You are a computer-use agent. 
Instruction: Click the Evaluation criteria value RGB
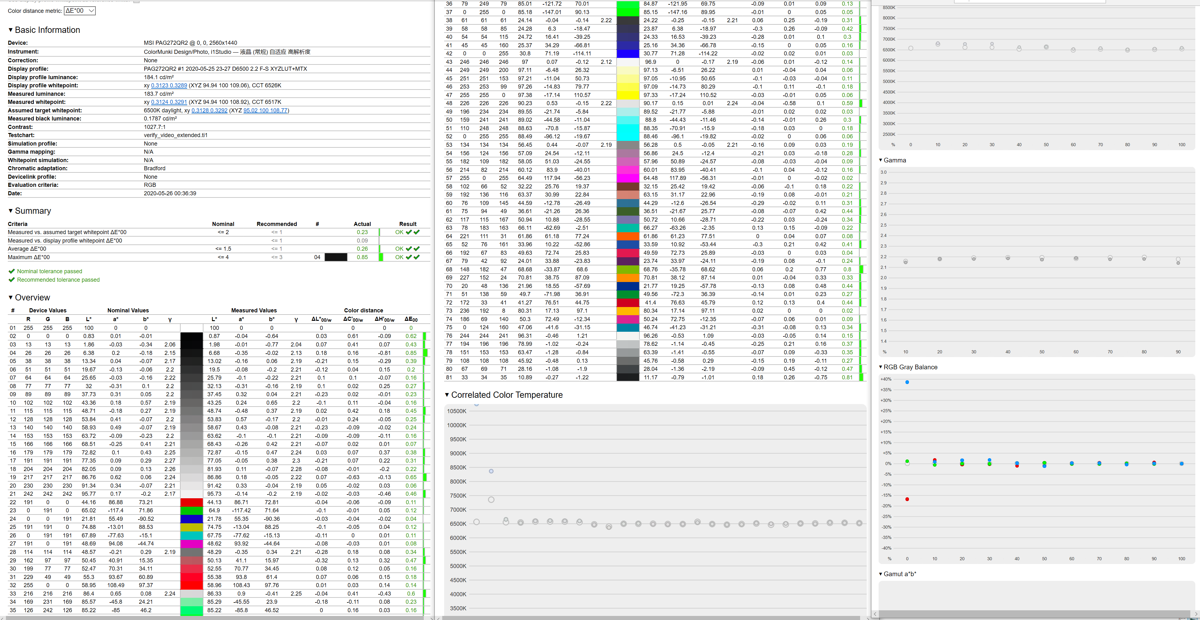(150, 185)
